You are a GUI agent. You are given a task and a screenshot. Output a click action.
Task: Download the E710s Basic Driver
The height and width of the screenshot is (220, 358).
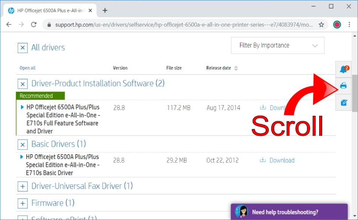tap(277, 160)
